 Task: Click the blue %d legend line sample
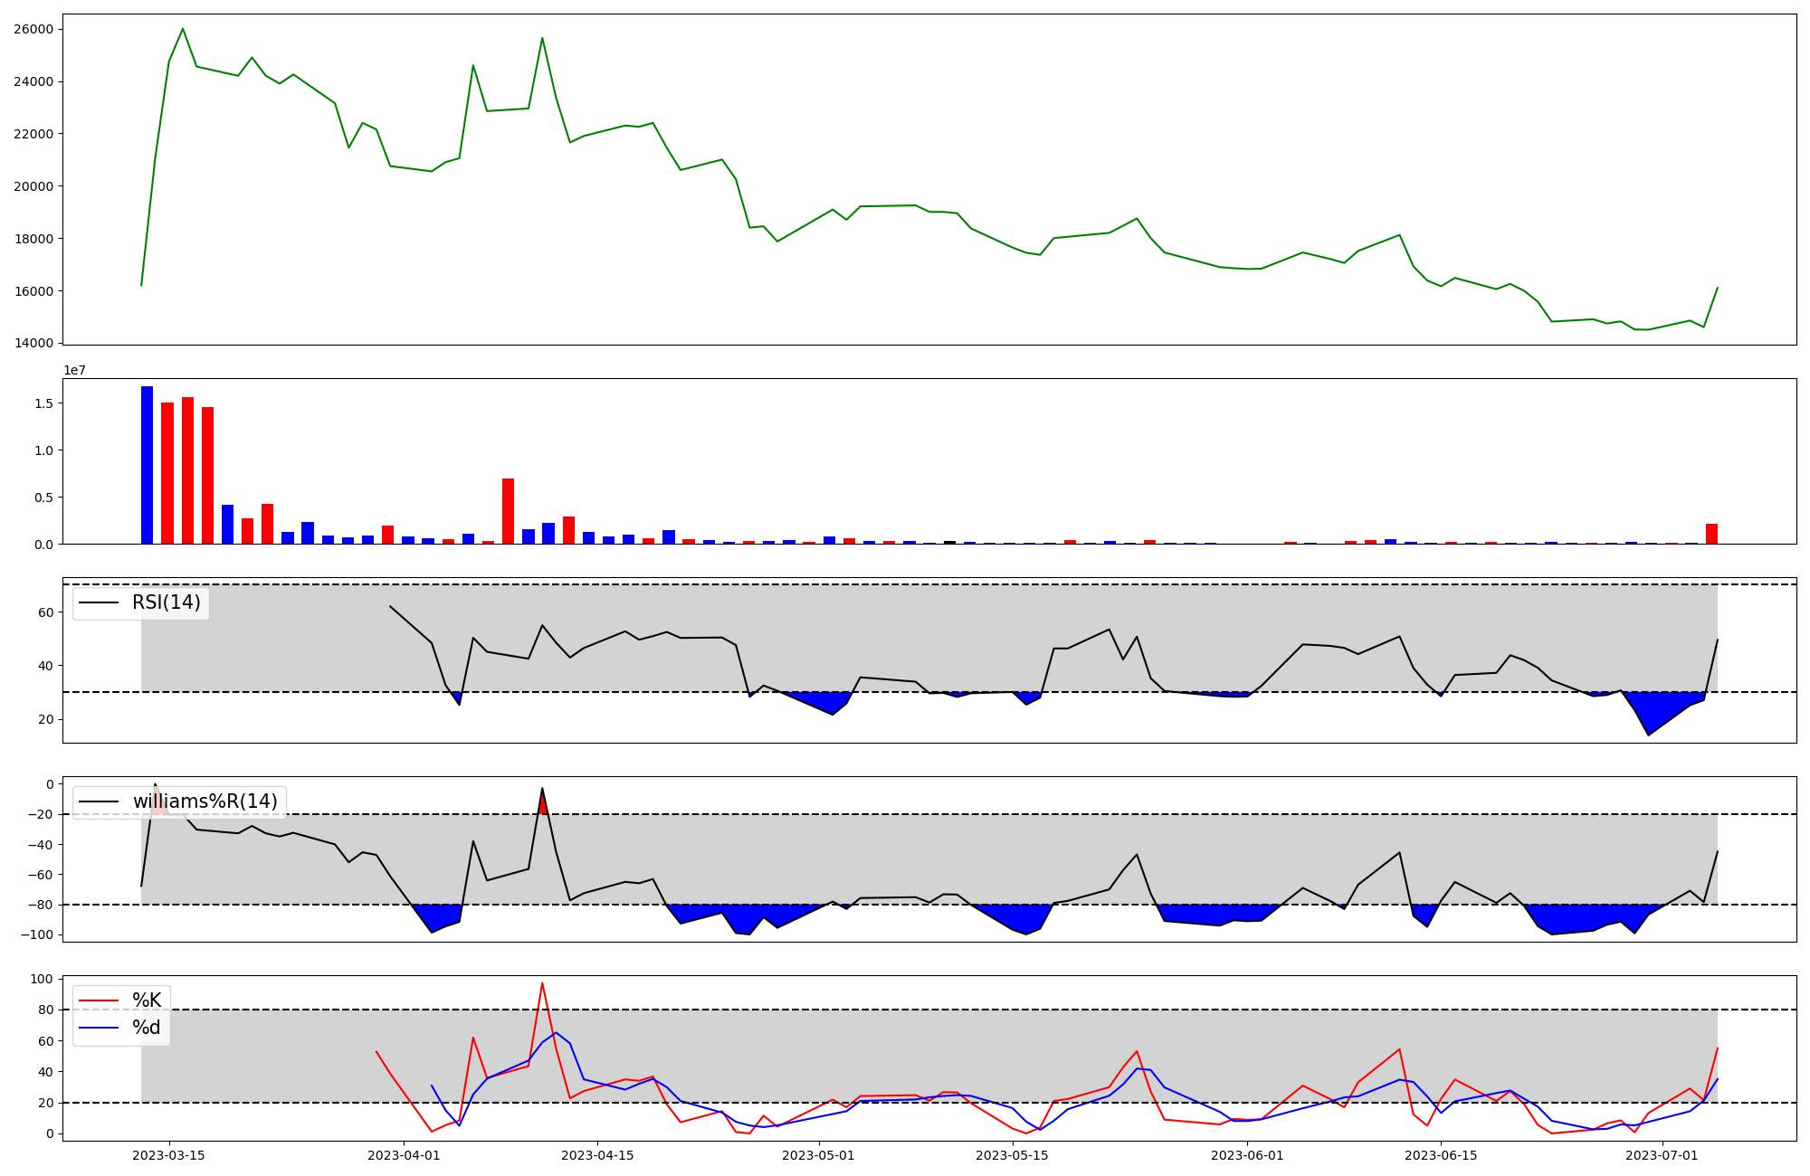(x=99, y=1028)
